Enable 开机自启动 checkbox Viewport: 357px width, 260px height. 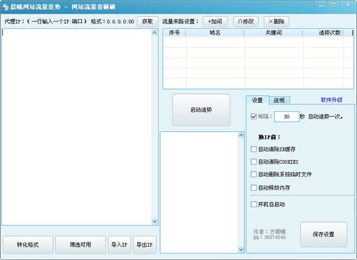click(253, 204)
